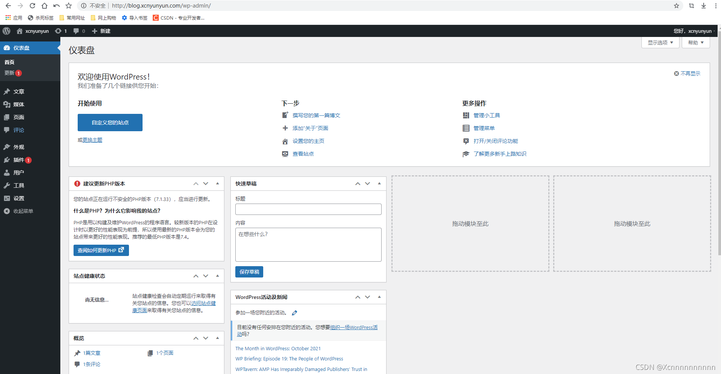Collapse the 建议更新PHP版本 widget
The width and height of the screenshot is (721, 374).
click(218, 184)
